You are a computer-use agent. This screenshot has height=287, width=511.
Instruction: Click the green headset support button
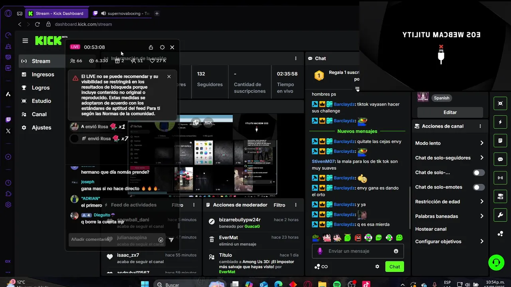pyautogui.click(x=496, y=262)
